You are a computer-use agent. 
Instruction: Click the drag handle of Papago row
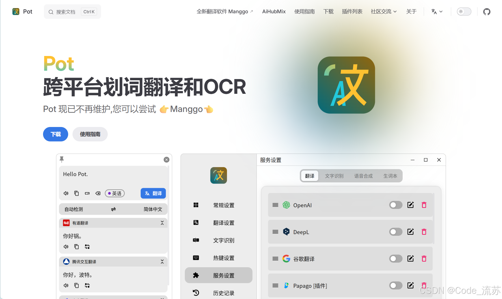[275, 285]
